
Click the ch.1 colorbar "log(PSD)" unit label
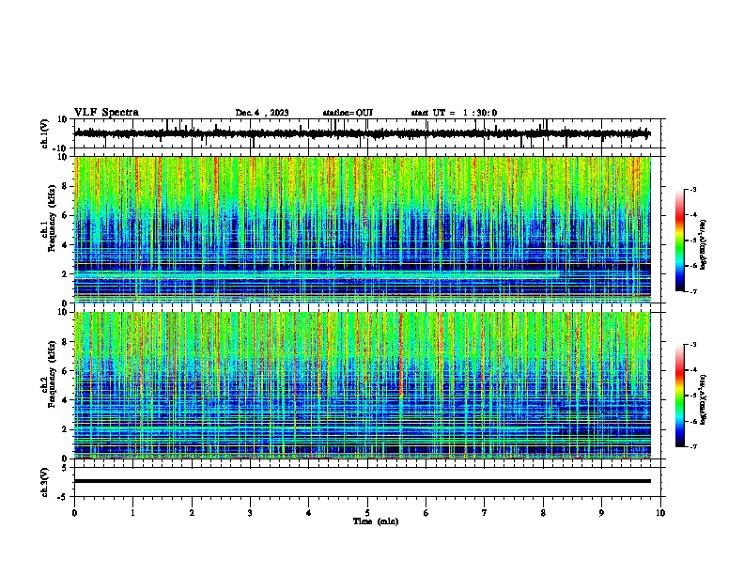(704, 244)
